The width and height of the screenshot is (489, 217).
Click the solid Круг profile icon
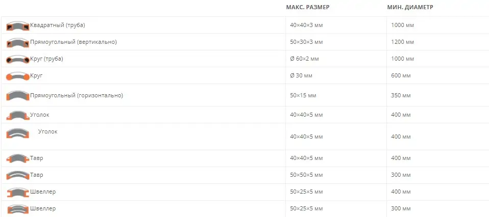click(18, 76)
